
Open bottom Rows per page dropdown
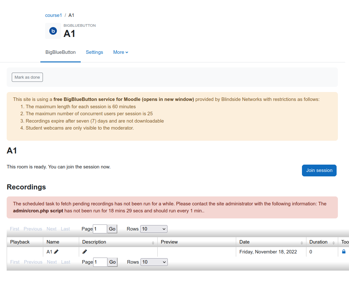[x=154, y=262]
